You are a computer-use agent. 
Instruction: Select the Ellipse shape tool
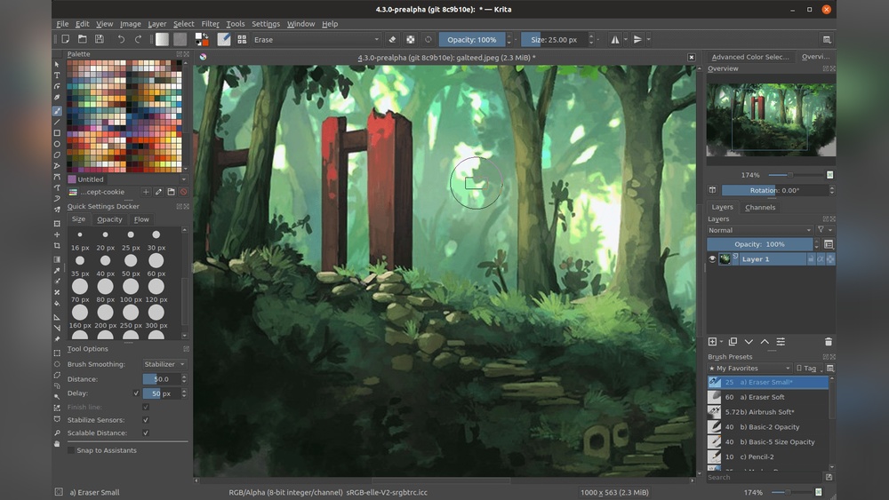tap(57, 144)
